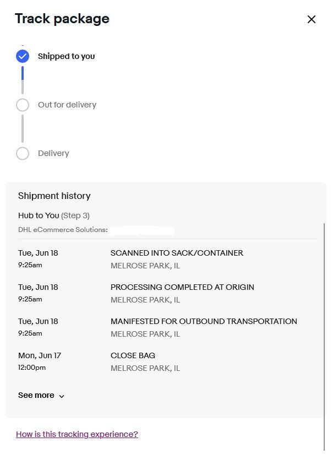Click the chevron next to See more
Viewport: 333px width, 464px height.
(x=62, y=396)
